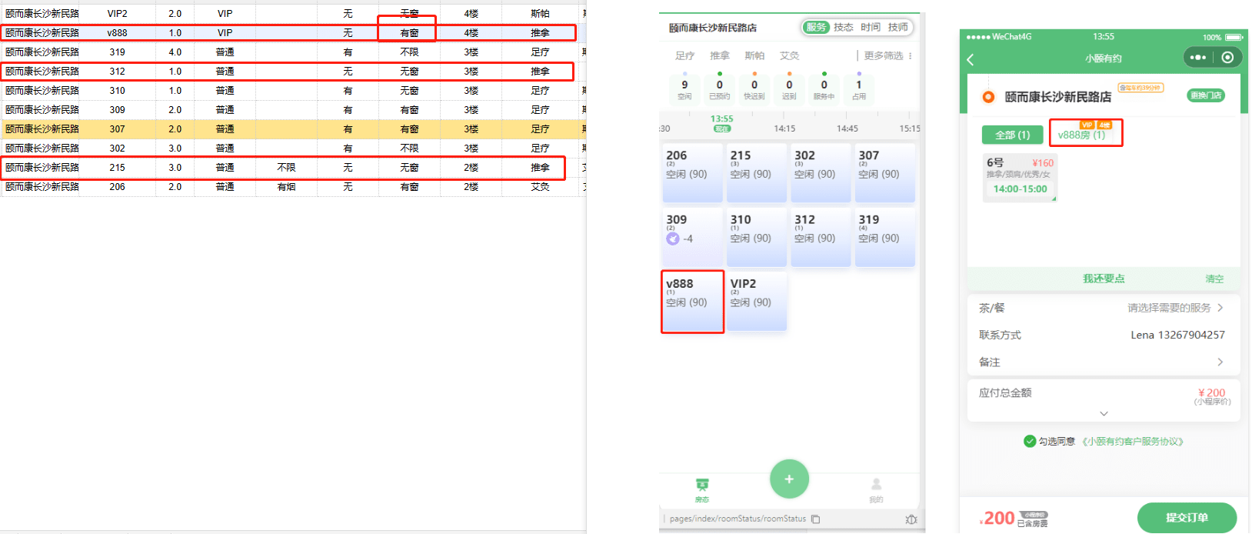Click the 0 快迟到 status counter

(754, 88)
